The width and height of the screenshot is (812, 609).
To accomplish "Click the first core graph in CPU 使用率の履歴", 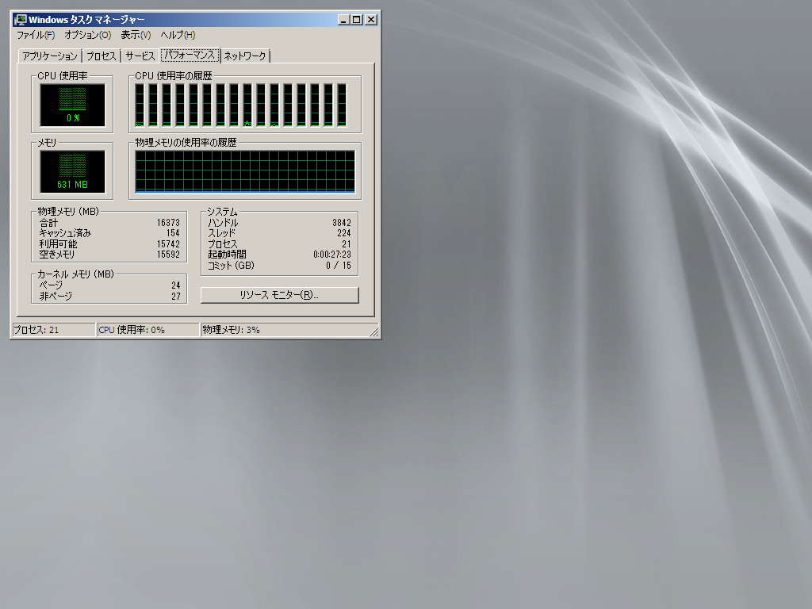I will [x=140, y=105].
